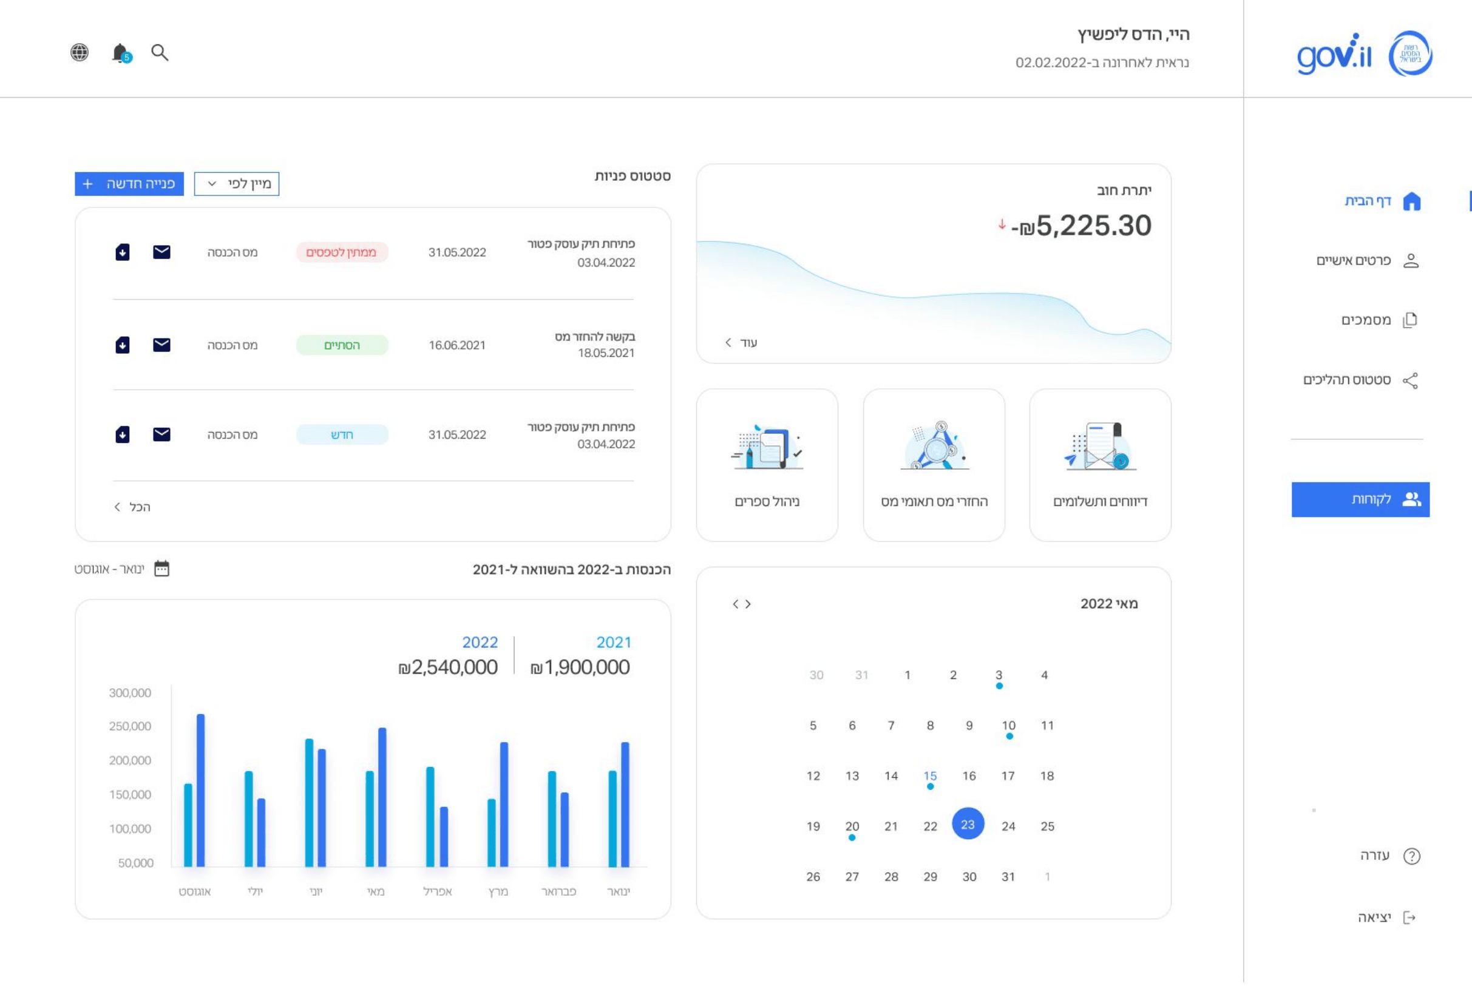Viewport: 1472px width, 986px height.
Task: Click the globe language icon
Action: click(x=80, y=52)
